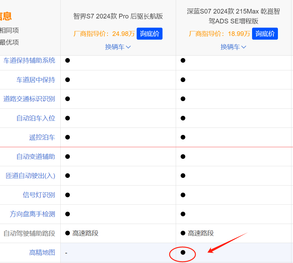The width and height of the screenshot is (293, 263).
Task: Select 高速路段 value in 深蓝S07 column
Action: point(201,233)
